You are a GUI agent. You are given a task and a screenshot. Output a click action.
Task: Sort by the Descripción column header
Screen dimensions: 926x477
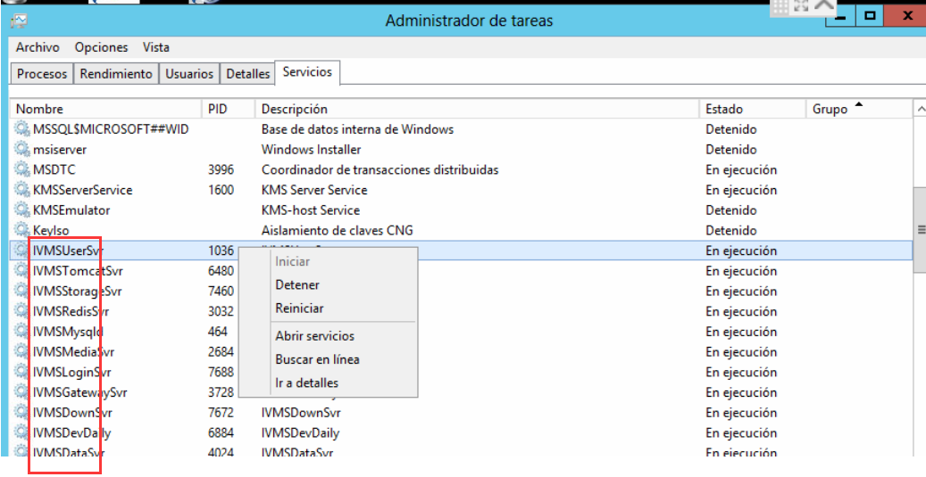click(x=477, y=109)
